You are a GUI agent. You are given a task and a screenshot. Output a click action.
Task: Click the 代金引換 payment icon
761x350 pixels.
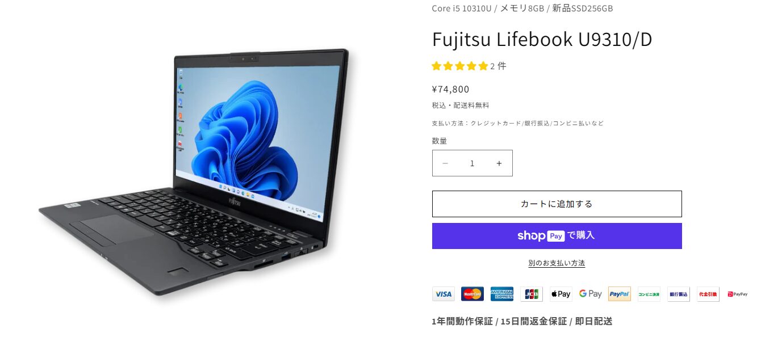(708, 294)
